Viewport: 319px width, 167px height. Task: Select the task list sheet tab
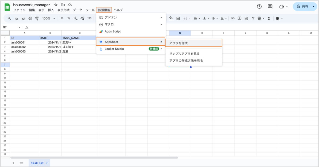(x=39, y=163)
